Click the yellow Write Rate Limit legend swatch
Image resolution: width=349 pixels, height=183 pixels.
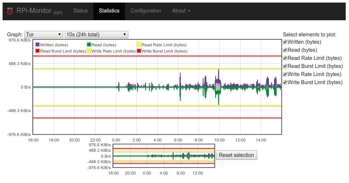[89, 51]
